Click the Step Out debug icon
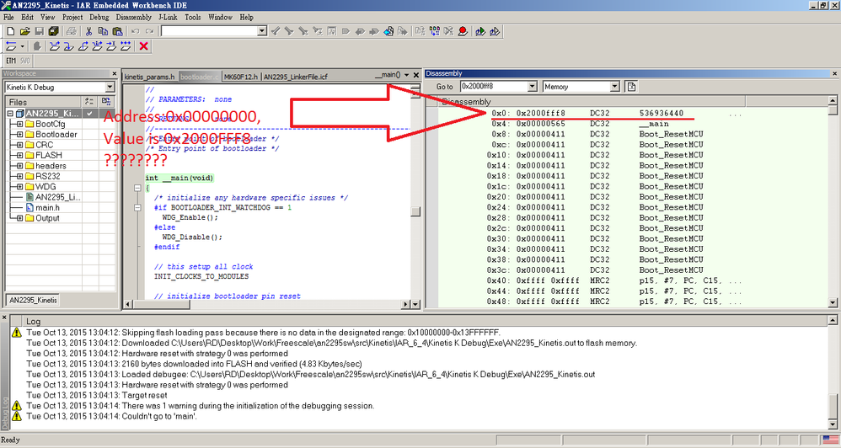The height and width of the screenshot is (448, 841). click(x=83, y=46)
